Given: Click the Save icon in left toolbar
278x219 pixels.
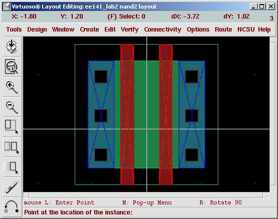Looking at the screenshot, I should (12, 47).
